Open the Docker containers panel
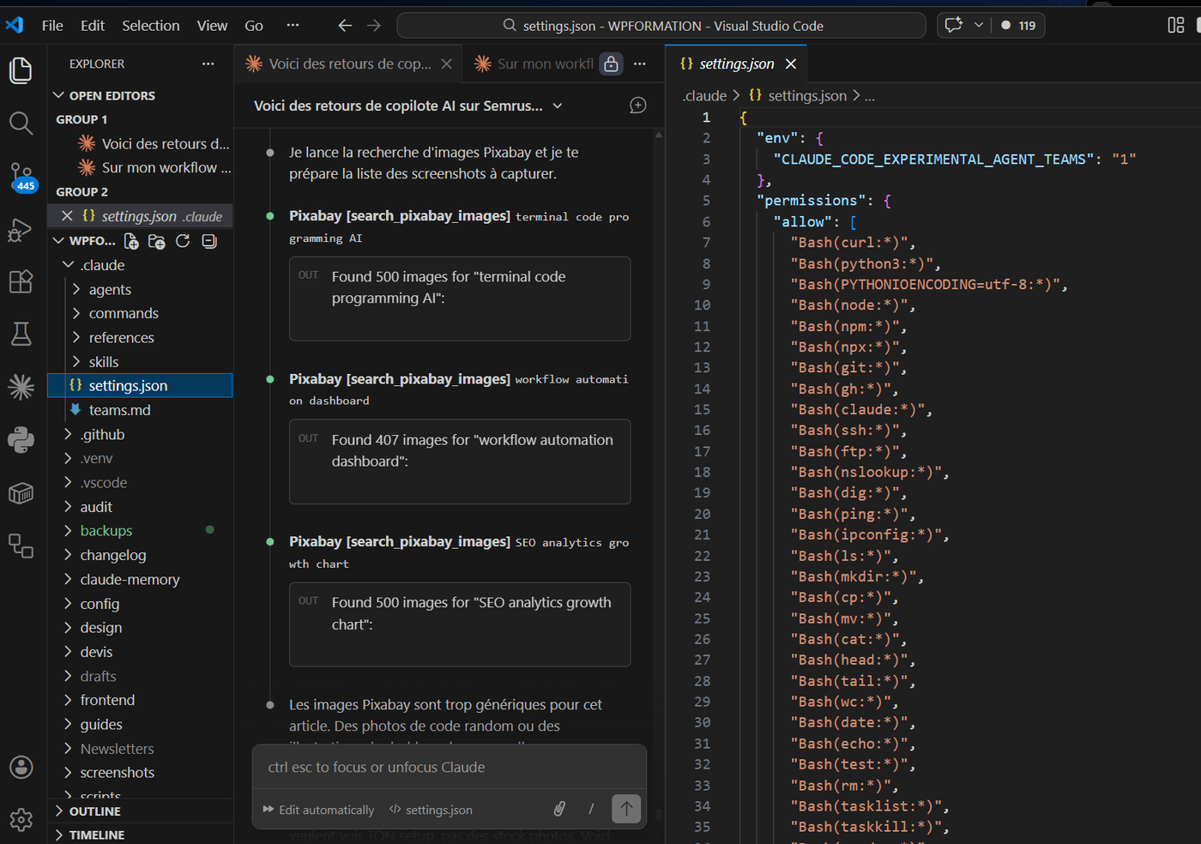Viewport: 1201px width, 844px height. click(x=21, y=493)
